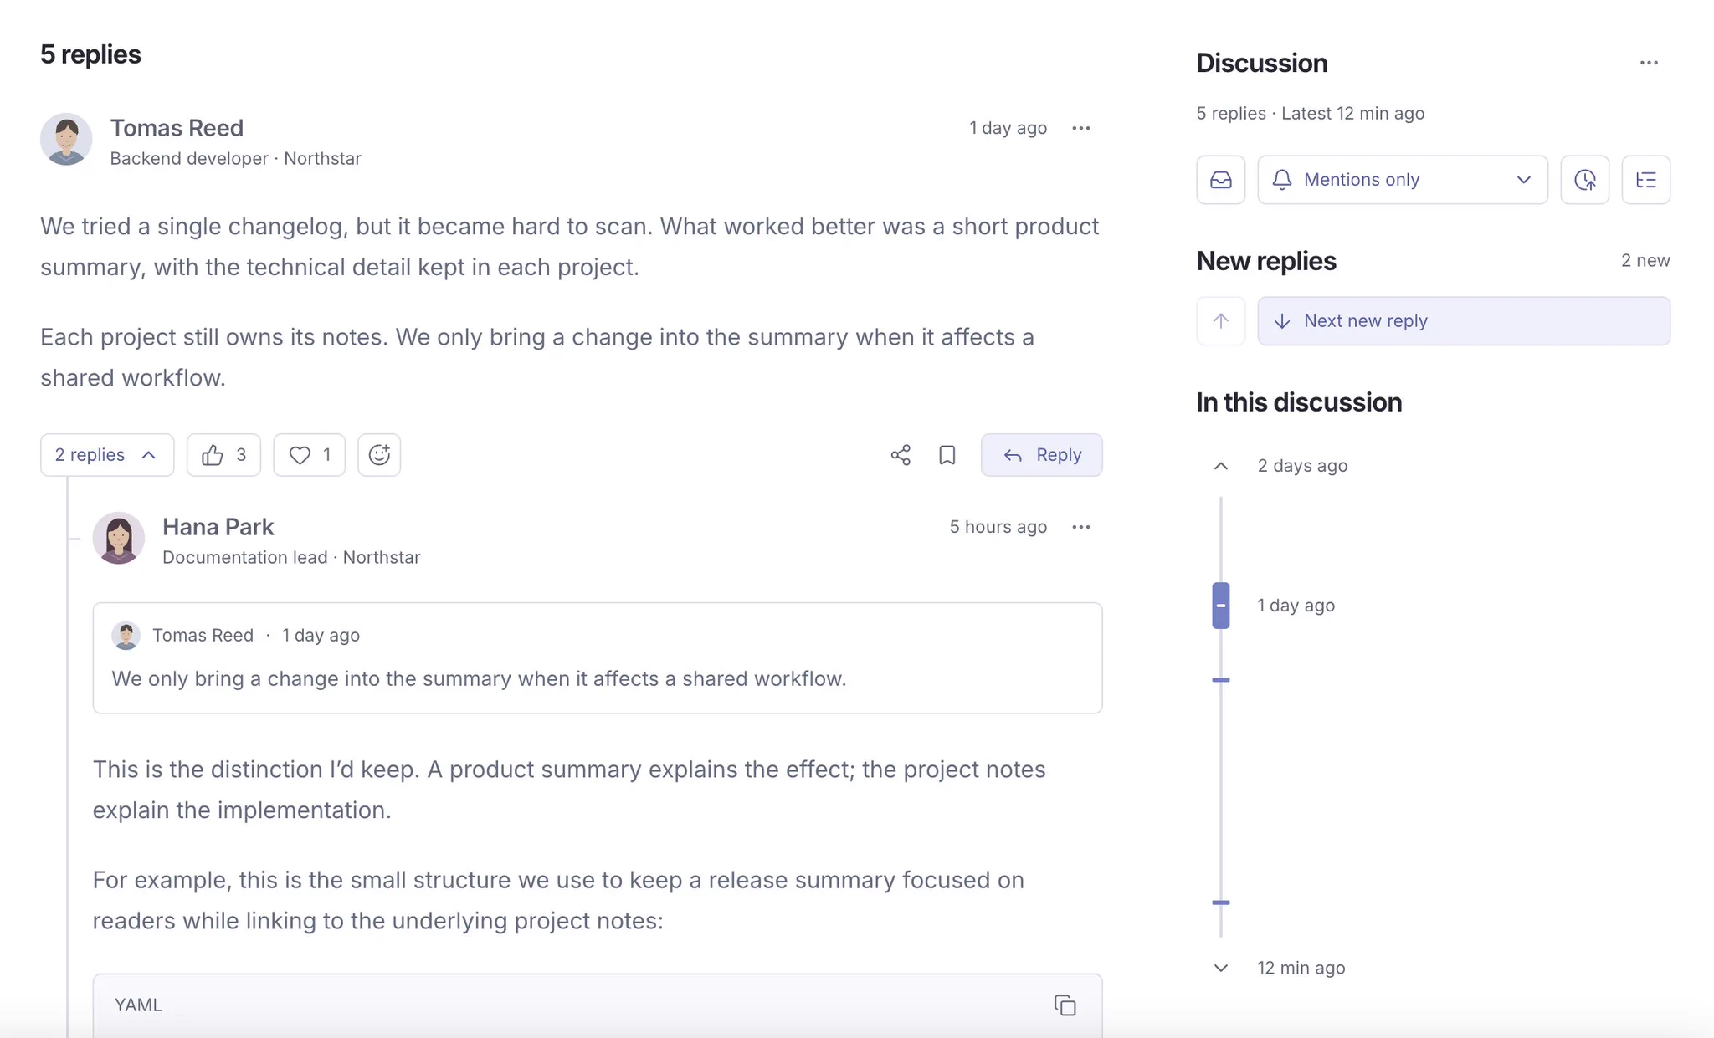Click Tomas Reed's profile avatar
The width and height of the screenshot is (1714, 1038).
(x=66, y=139)
